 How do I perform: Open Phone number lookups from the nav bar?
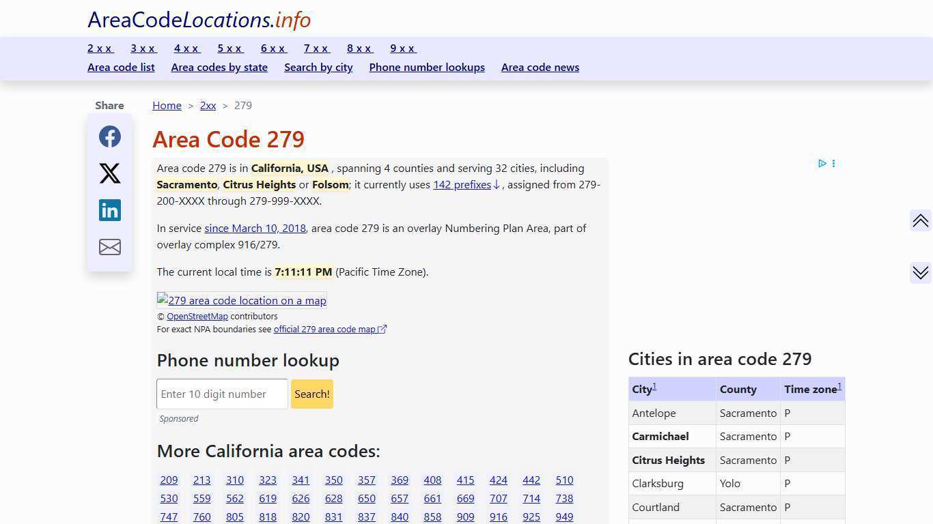click(427, 67)
